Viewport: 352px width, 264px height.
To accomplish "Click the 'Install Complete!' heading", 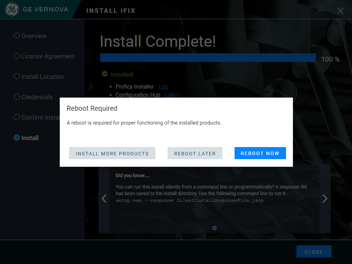I will pos(158,42).
